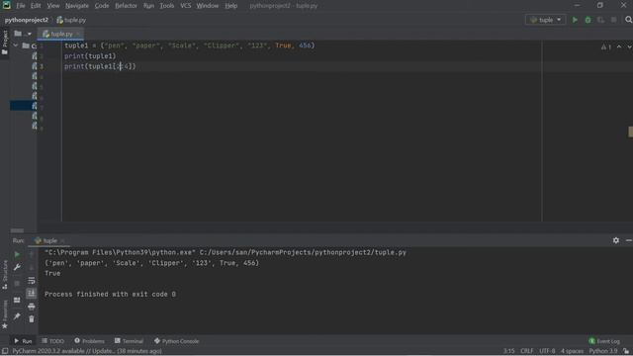
Task: Change the UTF-8 file encoding
Action: [547, 351]
